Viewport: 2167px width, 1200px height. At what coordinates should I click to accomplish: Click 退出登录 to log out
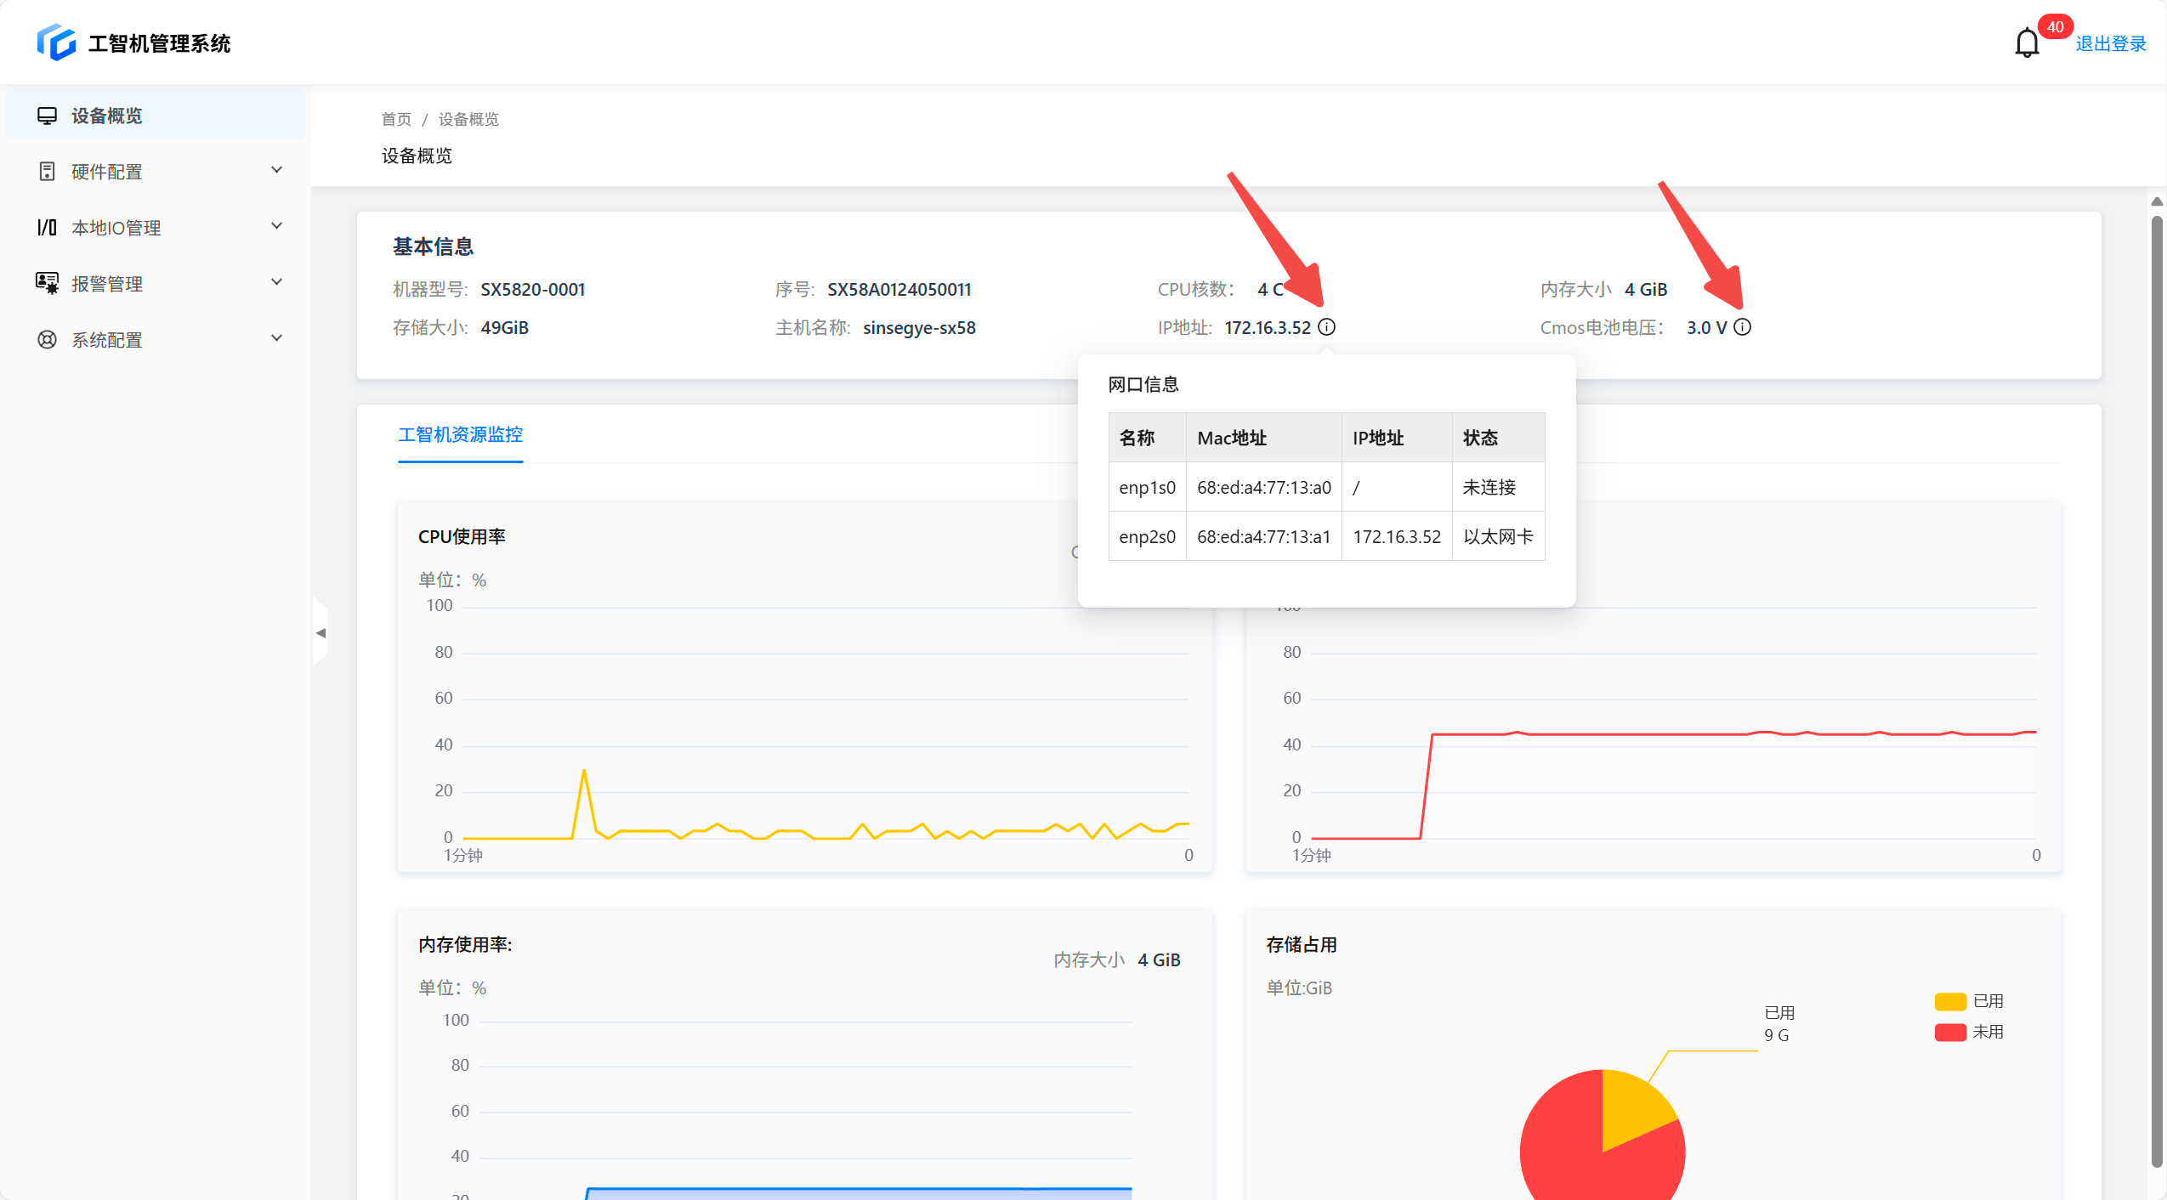[2110, 44]
